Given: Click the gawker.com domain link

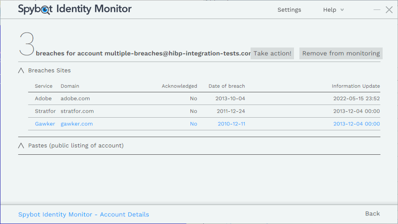Looking at the screenshot, I should click(76, 124).
